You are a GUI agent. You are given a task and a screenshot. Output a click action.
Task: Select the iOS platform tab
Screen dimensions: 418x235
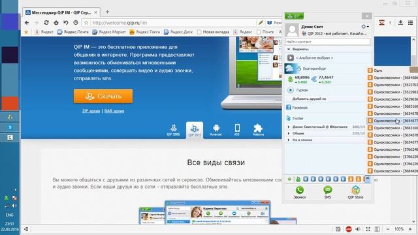click(x=237, y=130)
